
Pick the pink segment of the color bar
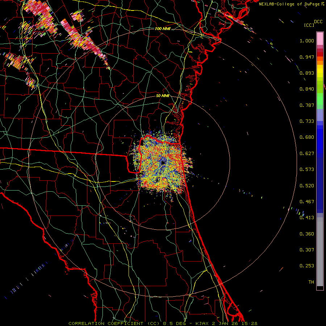(x=320, y=39)
